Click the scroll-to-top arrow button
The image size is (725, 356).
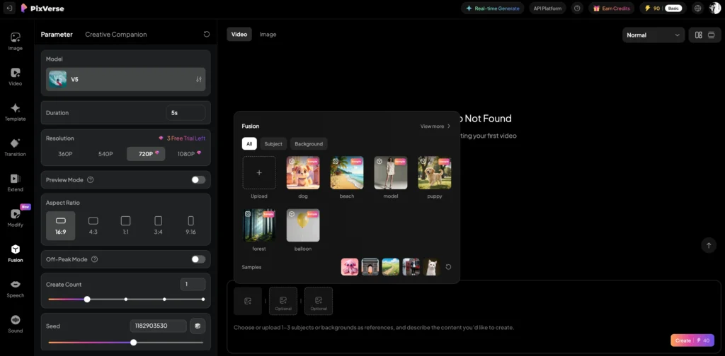(708, 245)
